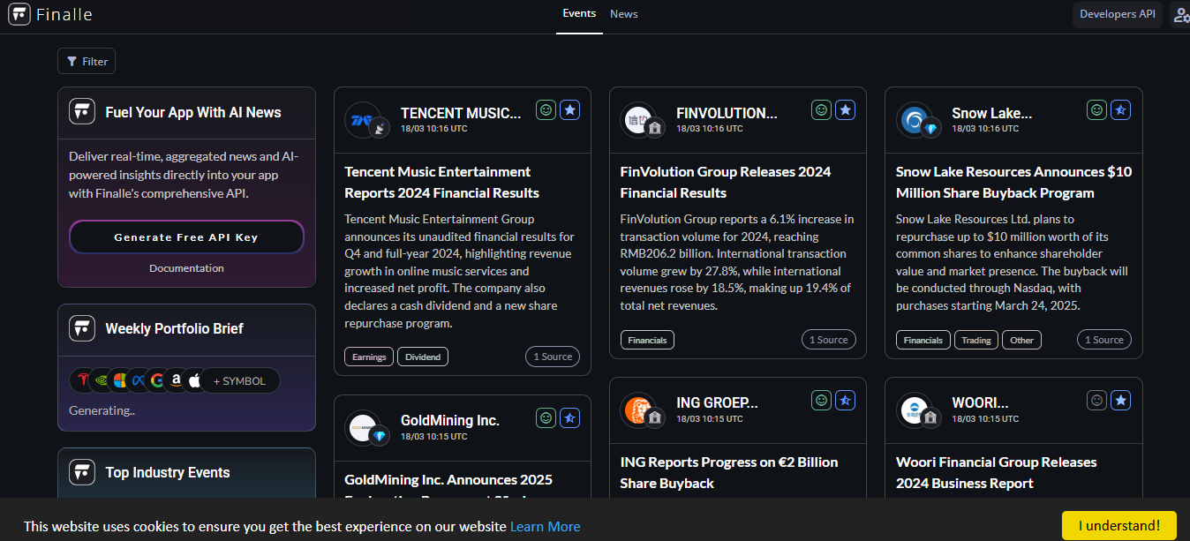Click the Finalle icon beside Top Industry Events
Viewport: 1190px width, 541px height.
[82, 472]
